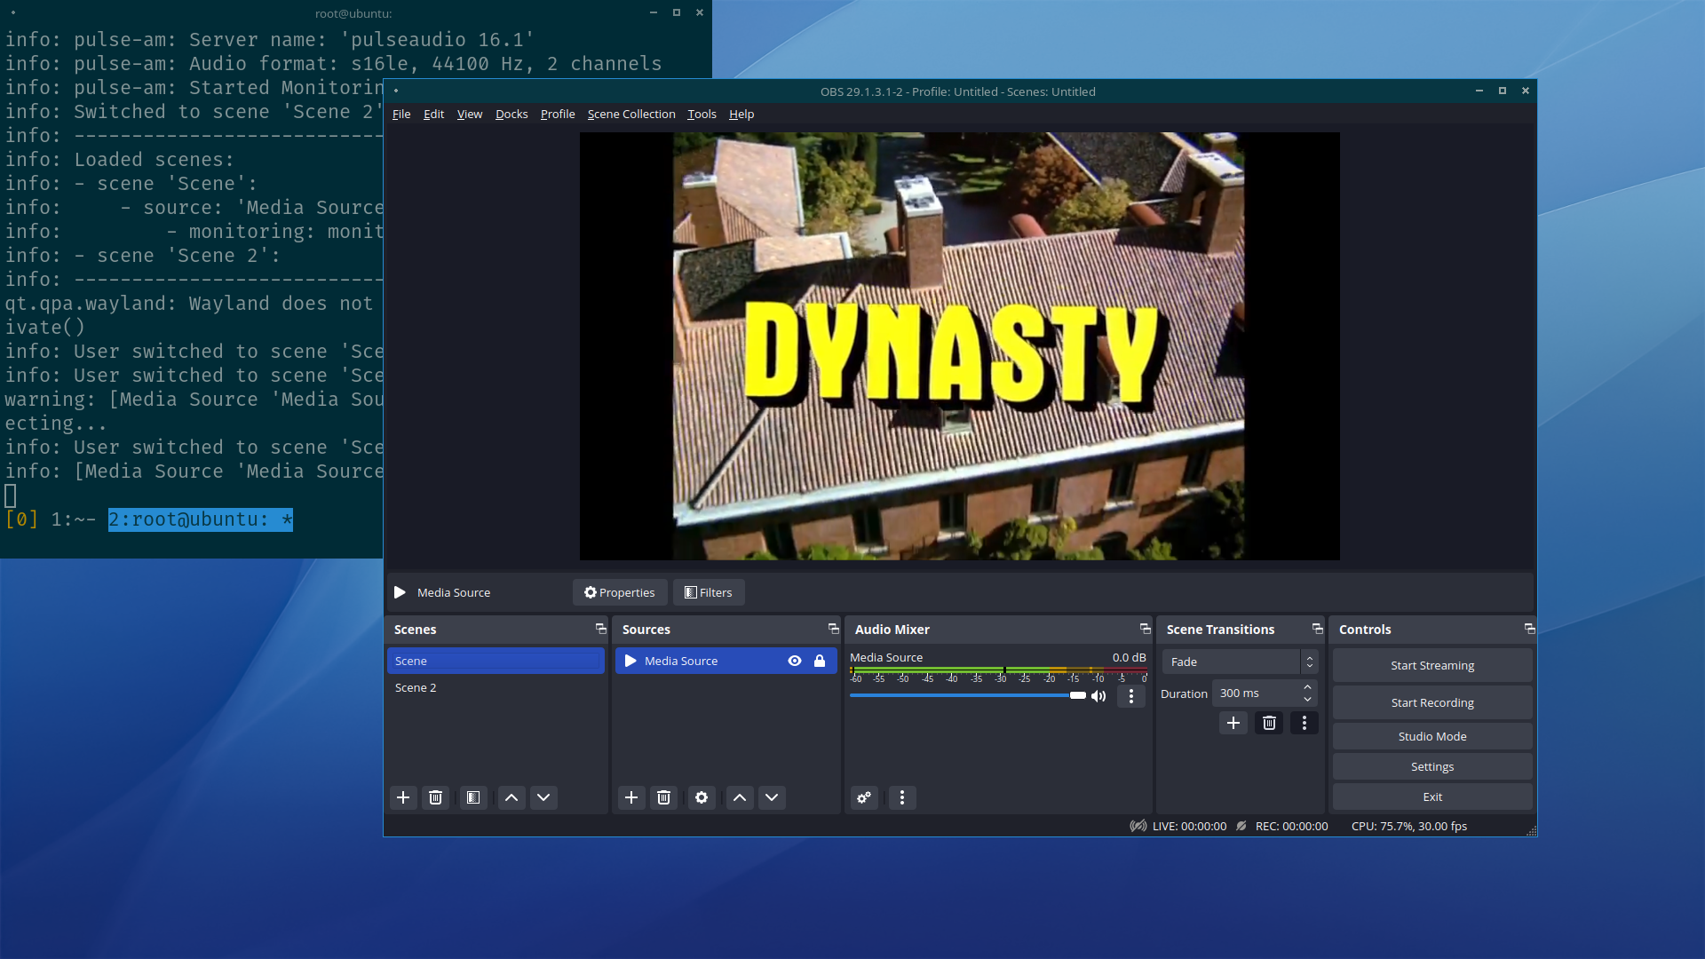Select Scene 2 in the Scenes list
Screen dimensions: 1705x959
pos(496,687)
